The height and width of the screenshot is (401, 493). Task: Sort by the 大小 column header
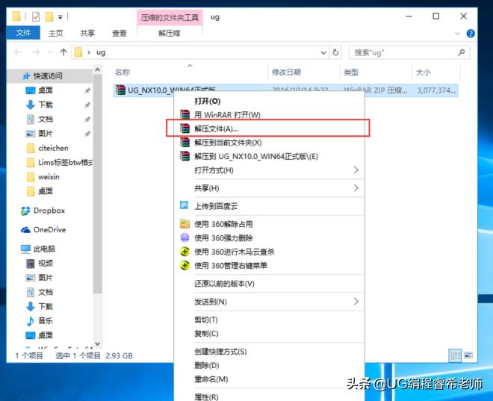point(423,72)
